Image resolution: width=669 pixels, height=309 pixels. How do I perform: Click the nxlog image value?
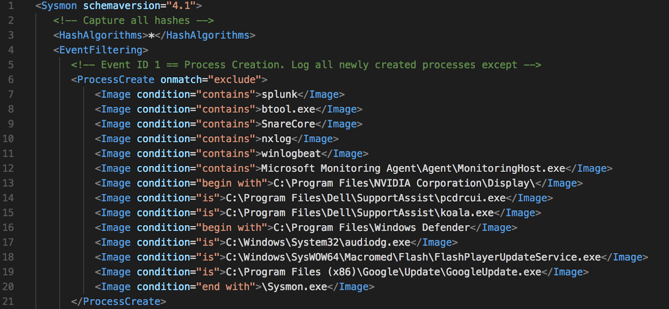click(276, 139)
